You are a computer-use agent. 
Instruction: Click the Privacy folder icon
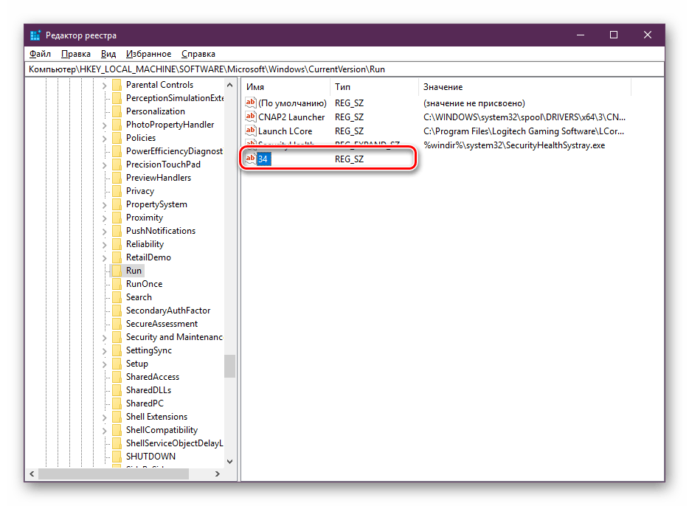(116, 191)
